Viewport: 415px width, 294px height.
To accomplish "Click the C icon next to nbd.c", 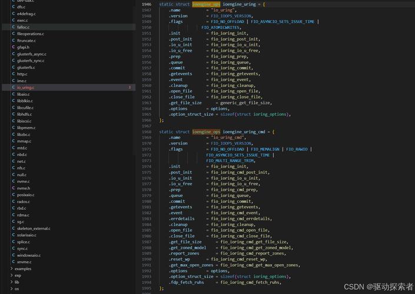I will coord(13,155).
